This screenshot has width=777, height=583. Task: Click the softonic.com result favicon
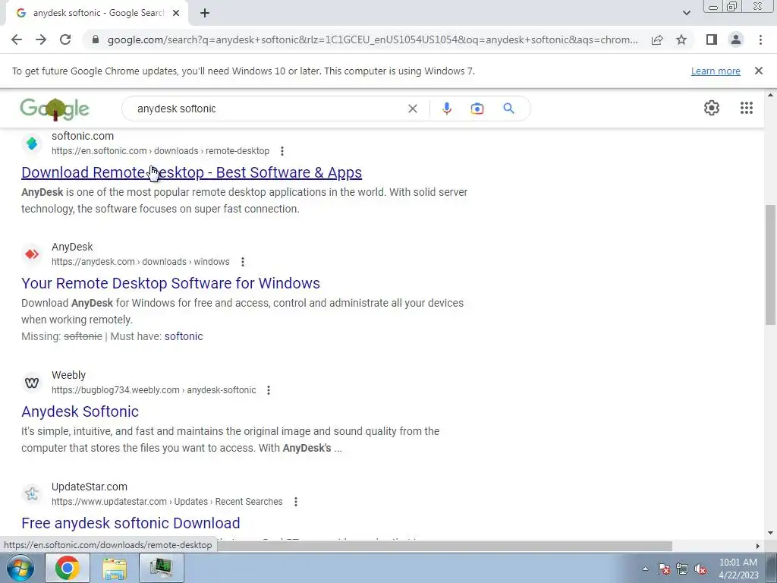[32, 143]
